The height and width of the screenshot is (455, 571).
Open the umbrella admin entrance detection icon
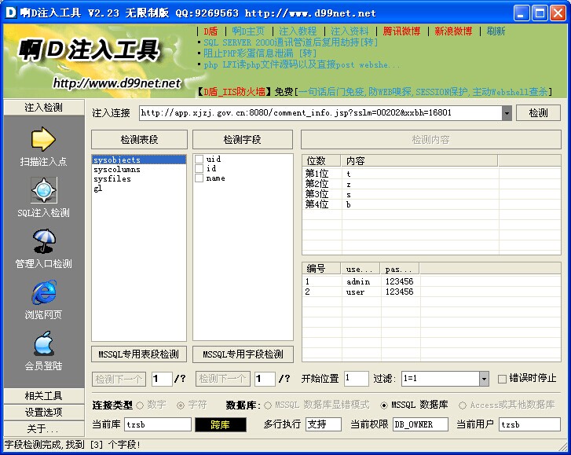[x=44, y=241]
